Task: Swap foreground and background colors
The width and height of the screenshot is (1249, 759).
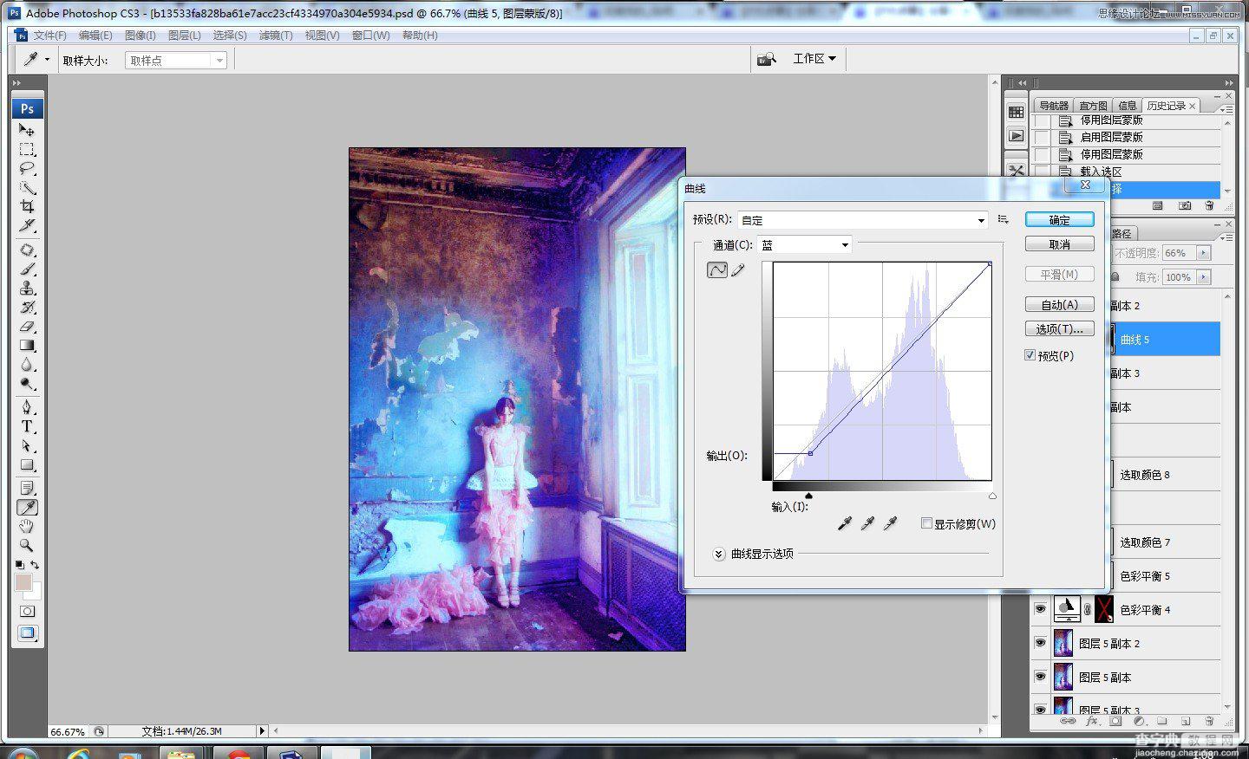Action: click(x=35, y=565)
